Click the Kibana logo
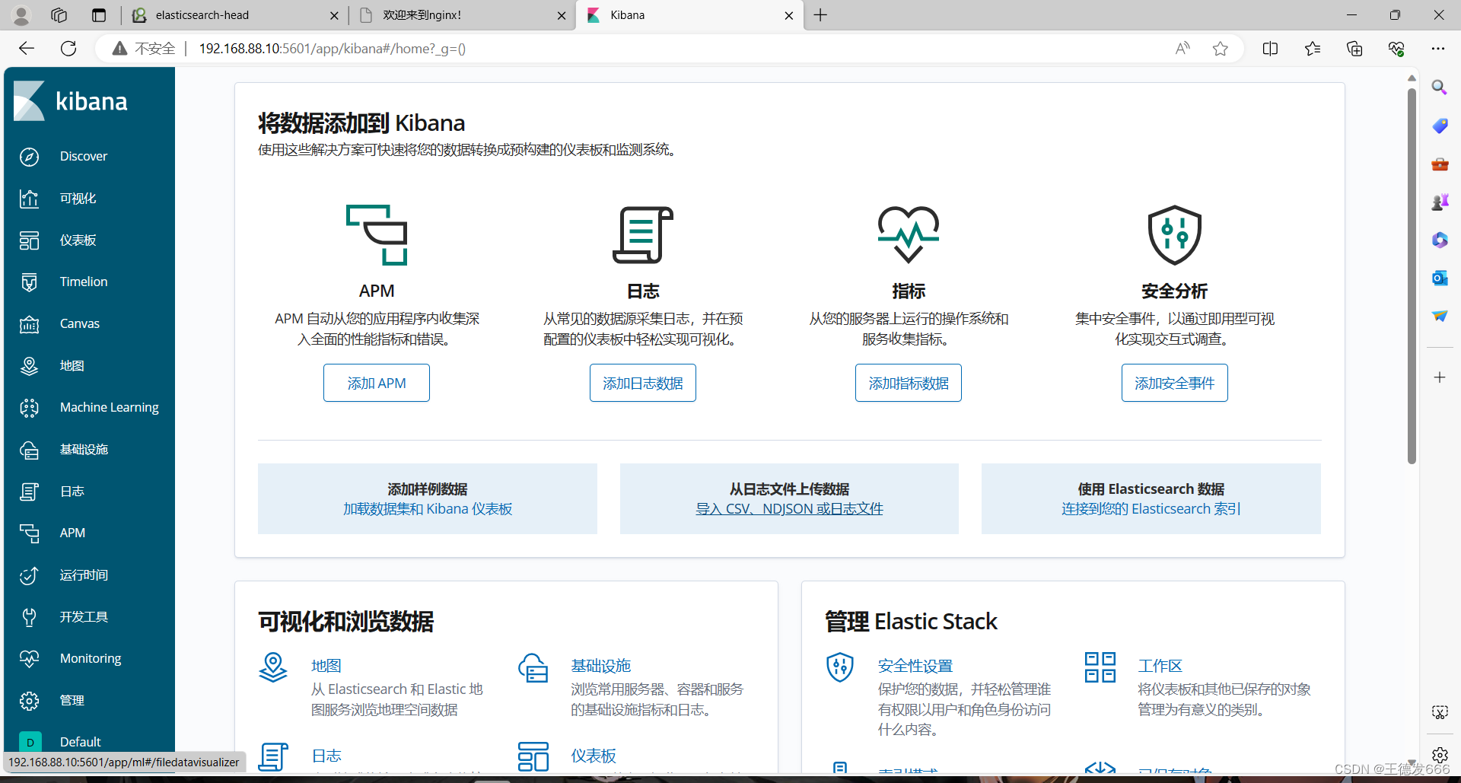1461x783 pixels. [x=70, y=101]
